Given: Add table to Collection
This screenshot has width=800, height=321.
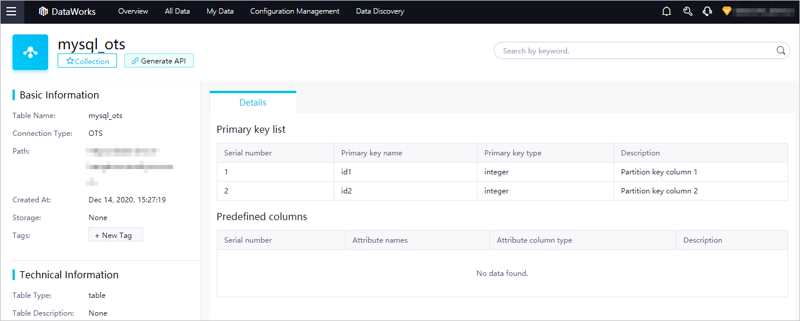Looking at the screenshot, I should 87,61.
